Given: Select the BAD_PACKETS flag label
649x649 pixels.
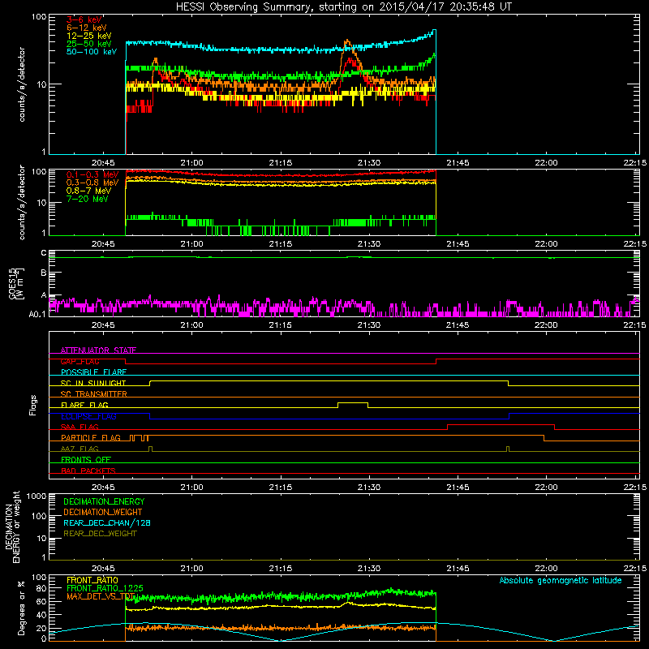Looking at the screenshot, I should pyautogui.click(x=88, y=471).
